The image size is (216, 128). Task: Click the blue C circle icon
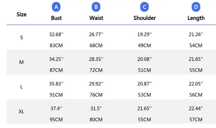(x=144, y=7)
